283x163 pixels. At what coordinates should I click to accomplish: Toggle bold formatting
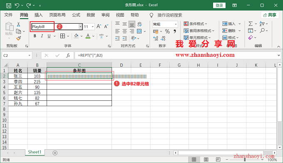(35, 36)
